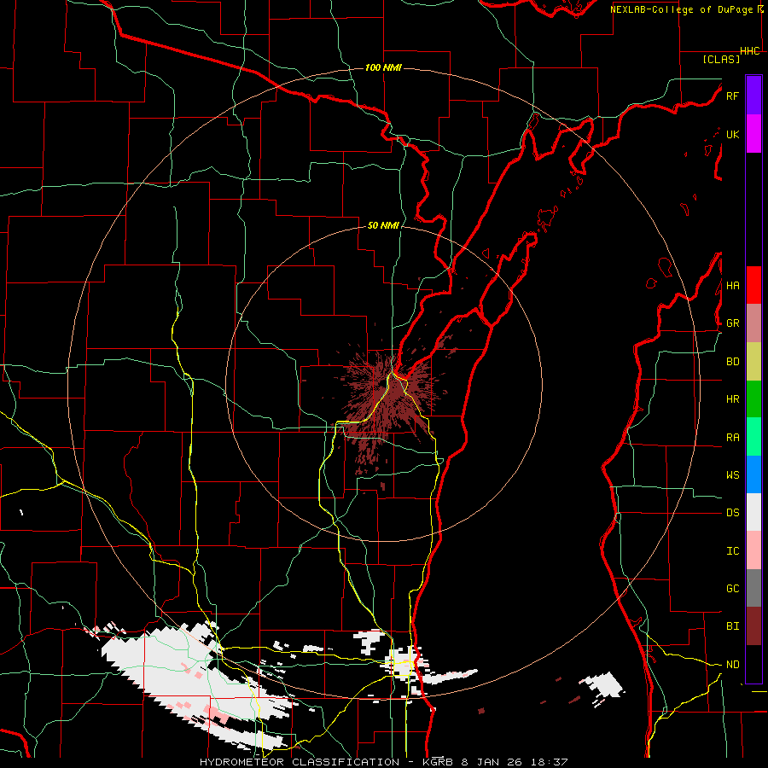Viewport: 768px width, 768px height.
Task: Click the WS blue legend swatch
Action: point(753,474)
